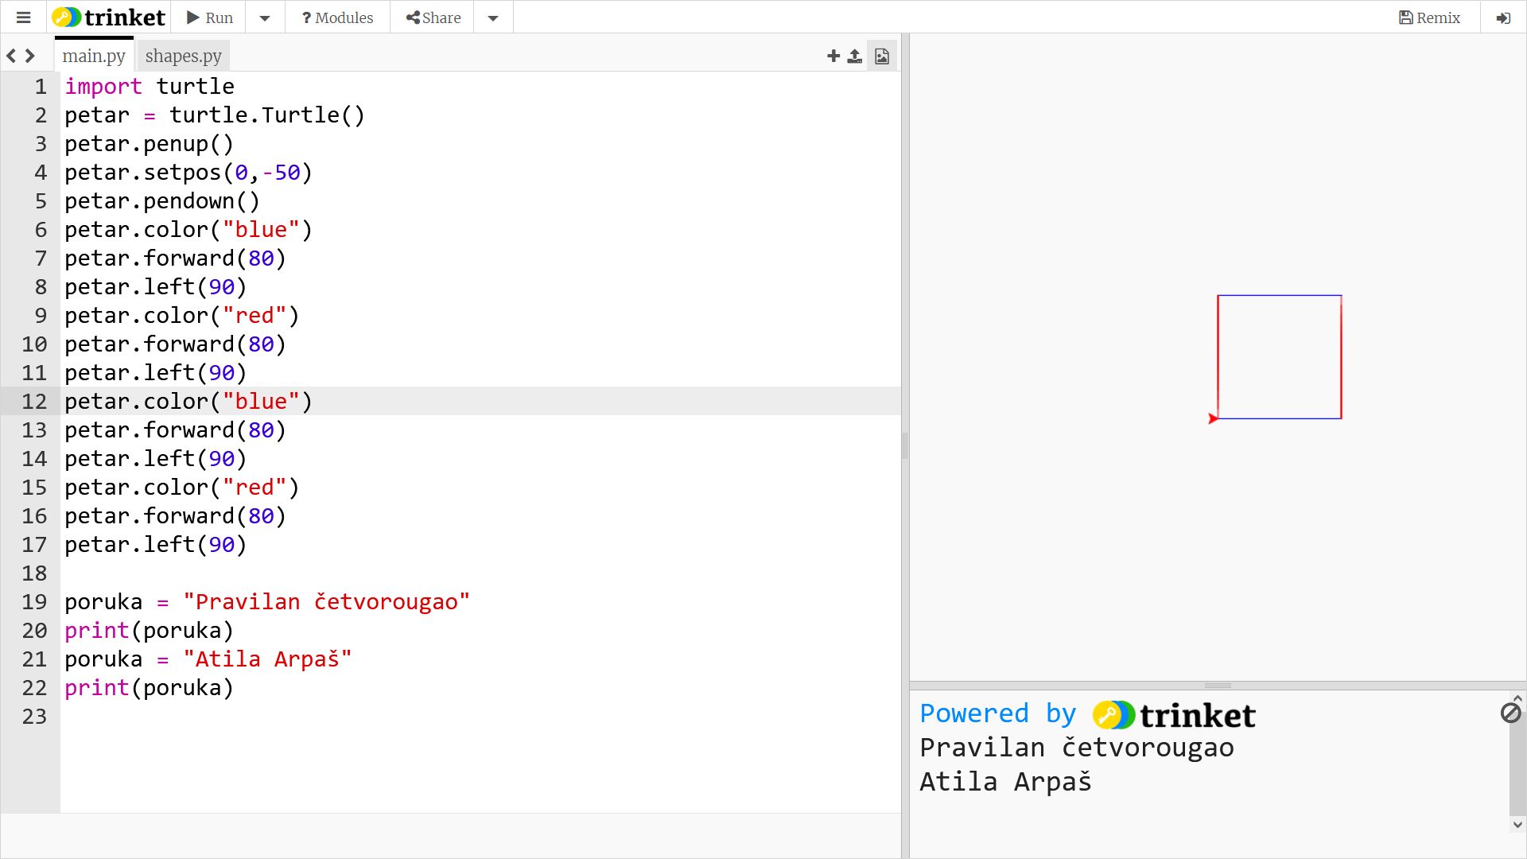Click the upload file icon

pyautogui.click(x=855, y=56)
